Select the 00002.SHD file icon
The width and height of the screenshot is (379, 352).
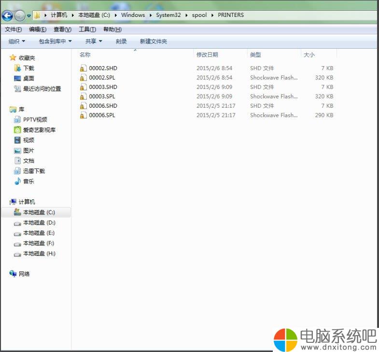pyautogui.click(x=83, y=68)
